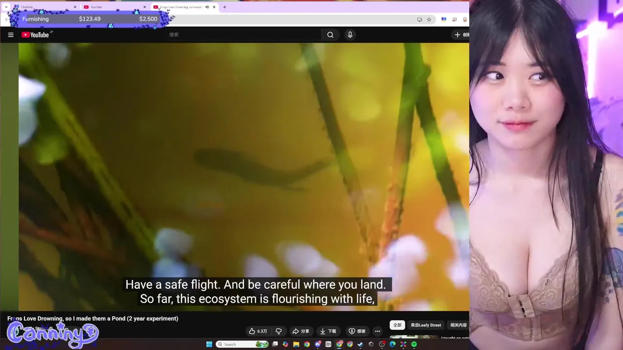This screenshot has width=623, height=350.
Task: Select the 相关内容 filter chip
Action: tap(458, 325)
